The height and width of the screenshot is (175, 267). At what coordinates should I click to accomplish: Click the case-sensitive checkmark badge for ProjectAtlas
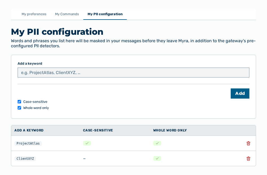point(87,143)
